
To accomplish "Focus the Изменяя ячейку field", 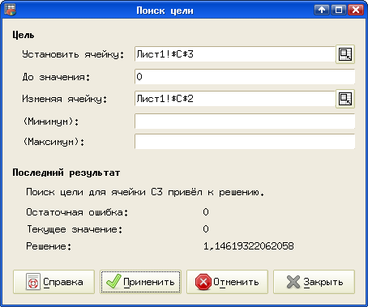I will tap(235, 99).
